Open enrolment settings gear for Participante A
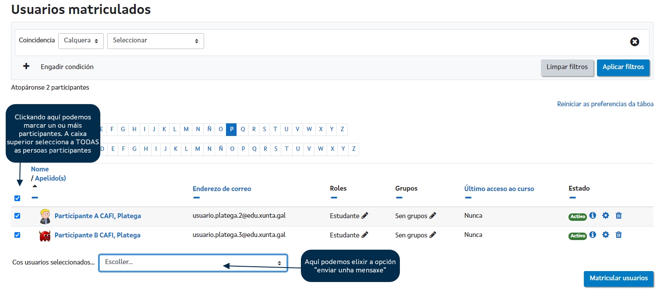The width and height of the screenshot is (664, 303). click(x=606, y=216)
